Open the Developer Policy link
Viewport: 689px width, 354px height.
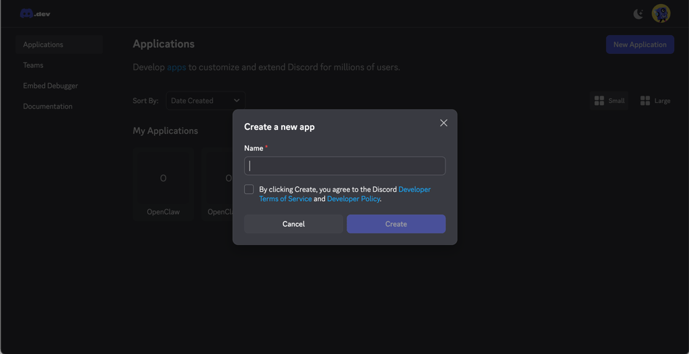pyautogui.click(x=353, y=199)
